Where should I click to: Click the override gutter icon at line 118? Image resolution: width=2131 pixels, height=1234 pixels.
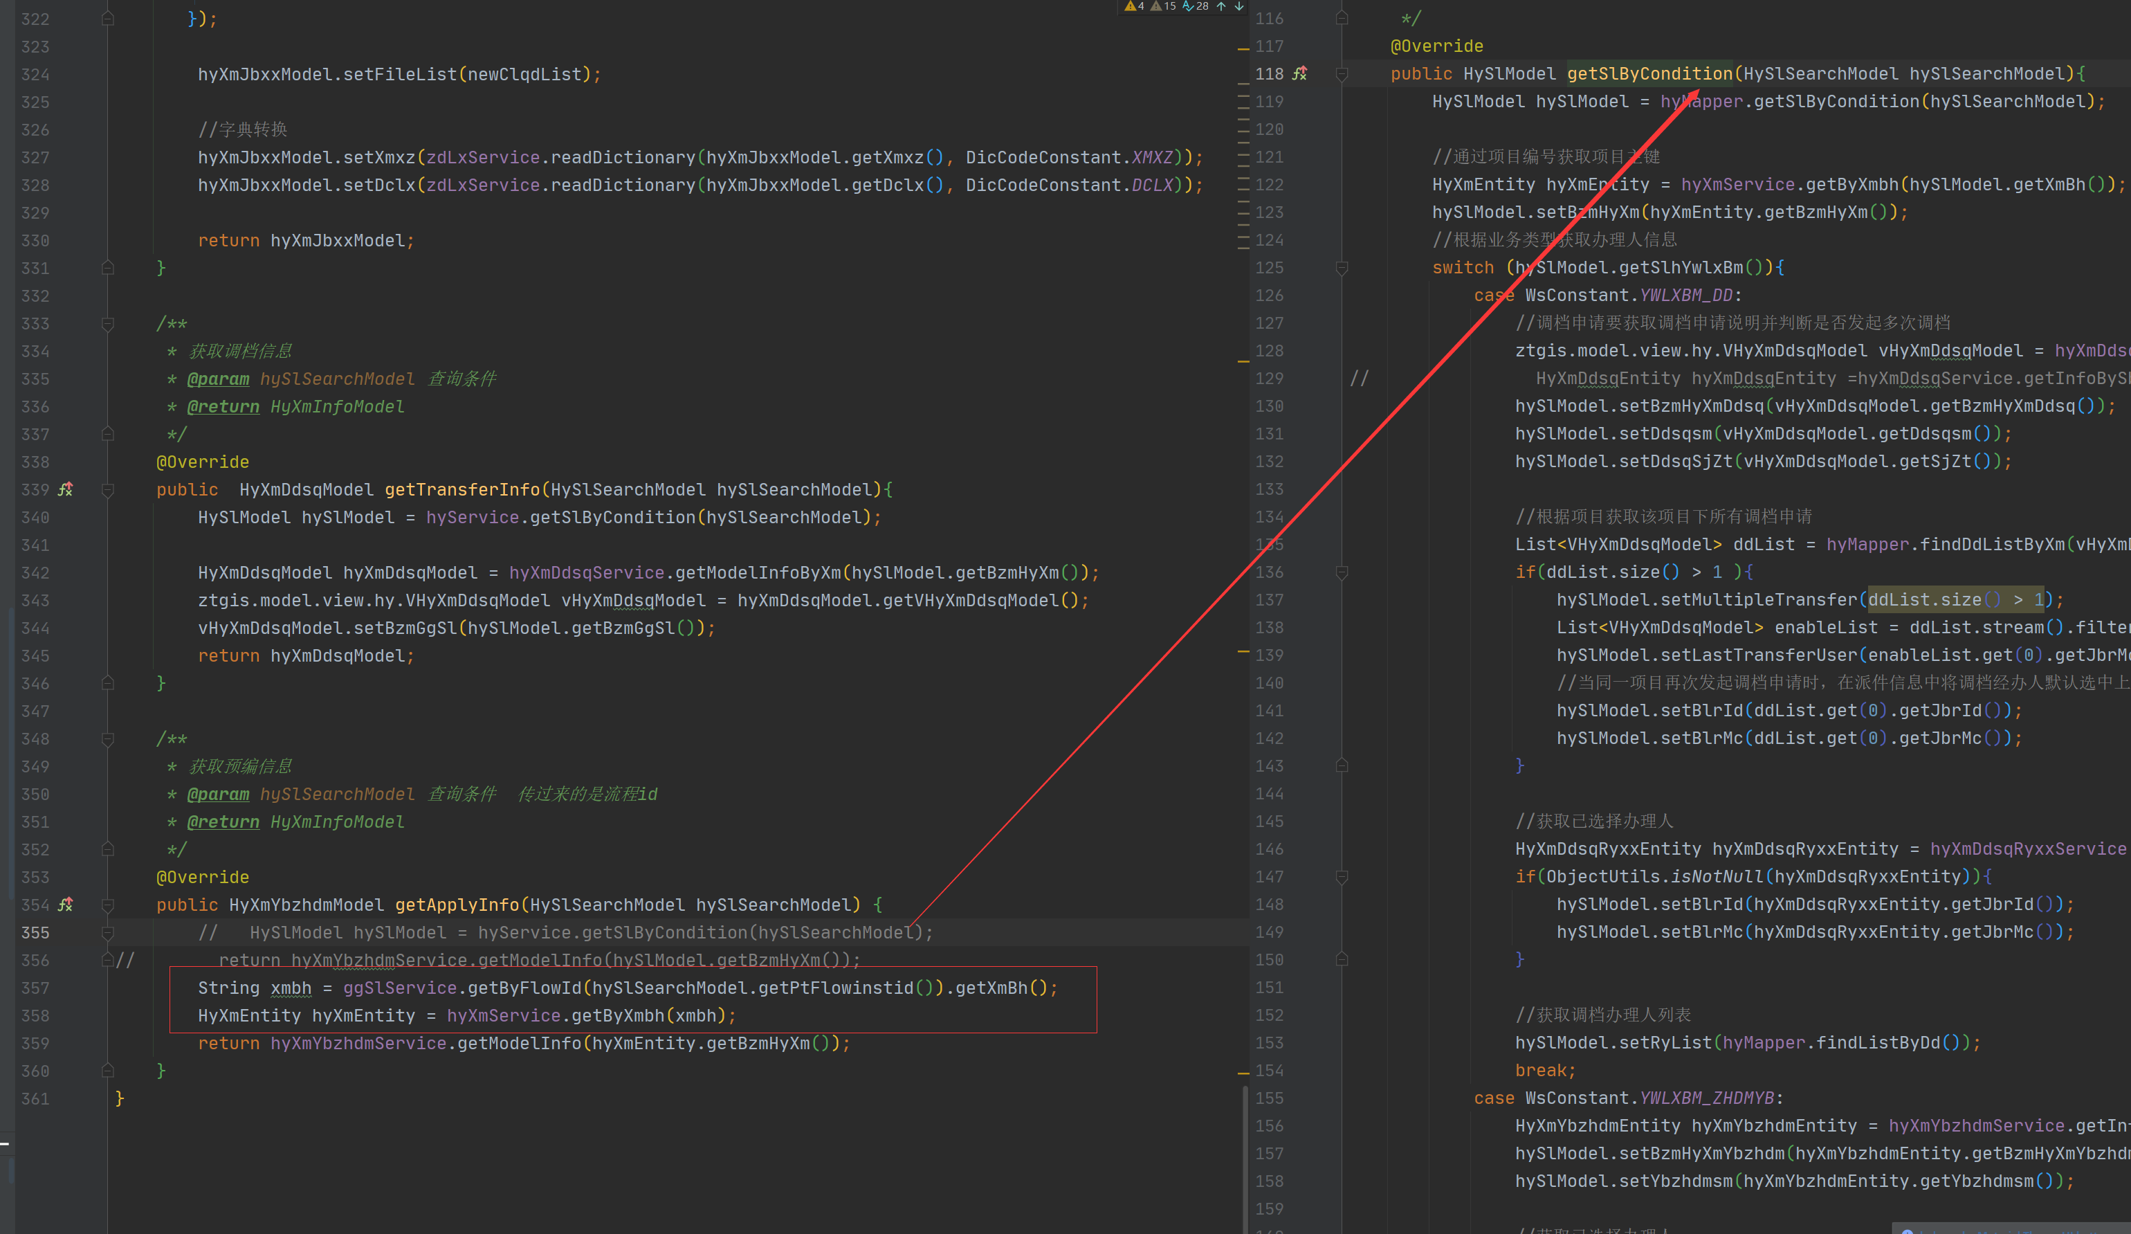click(1300, 73)
